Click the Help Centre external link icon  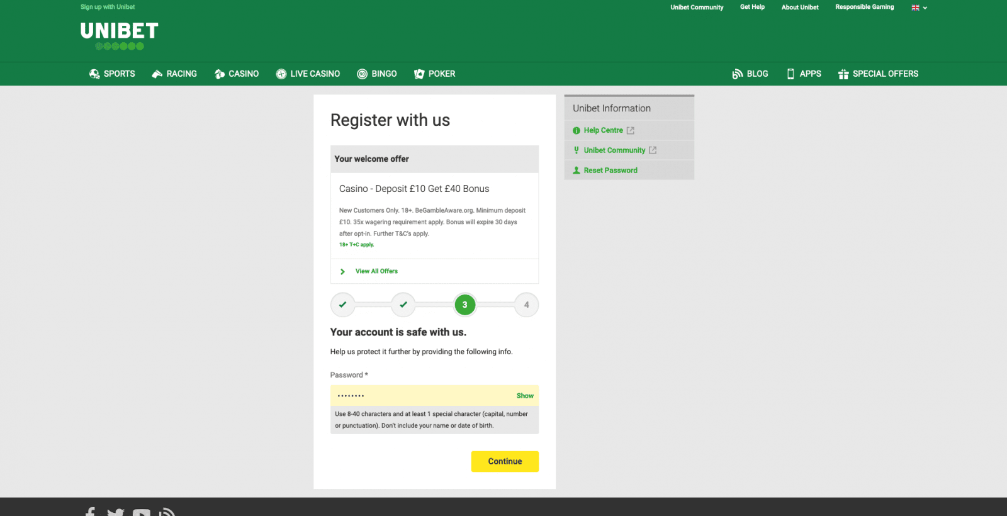click(x=631, y=130)
